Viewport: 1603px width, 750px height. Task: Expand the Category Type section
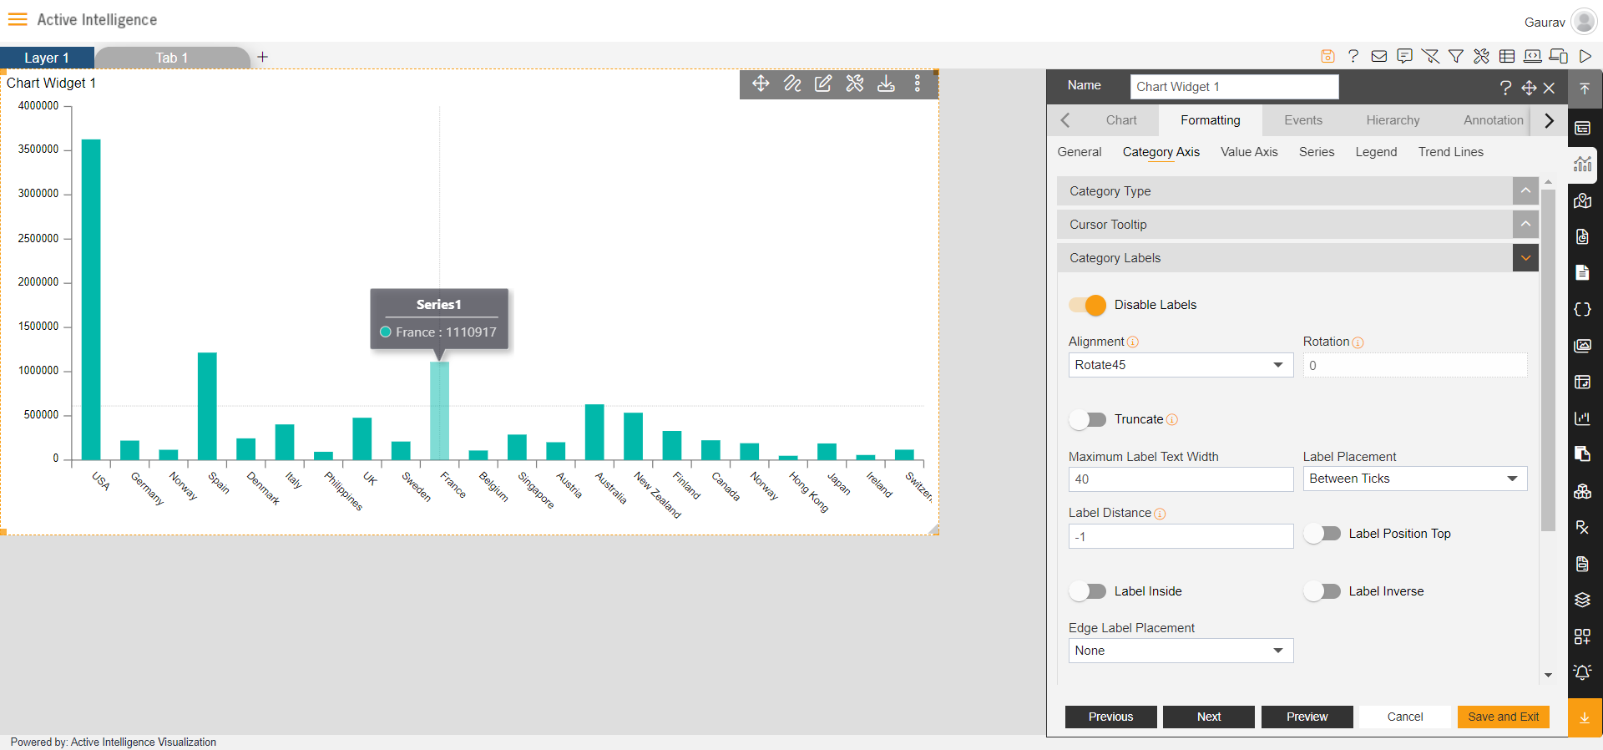point(1525,191)
